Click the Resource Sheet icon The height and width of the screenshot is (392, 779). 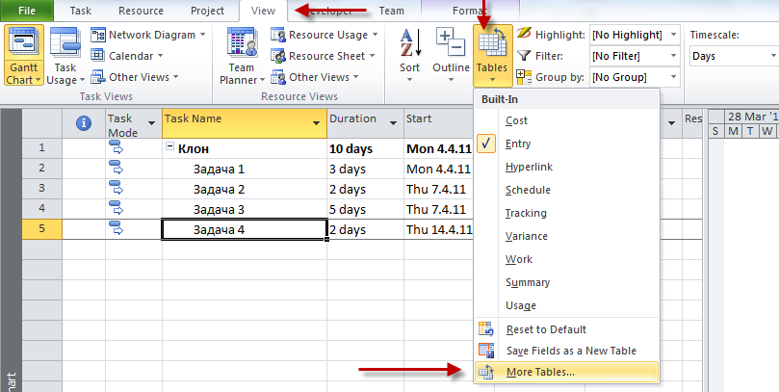point(274,56)
